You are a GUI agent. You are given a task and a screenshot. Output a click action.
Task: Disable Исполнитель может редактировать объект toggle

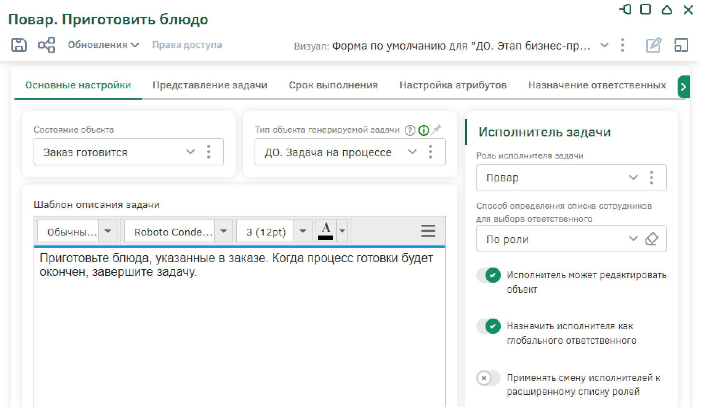(x=488, y=275)
